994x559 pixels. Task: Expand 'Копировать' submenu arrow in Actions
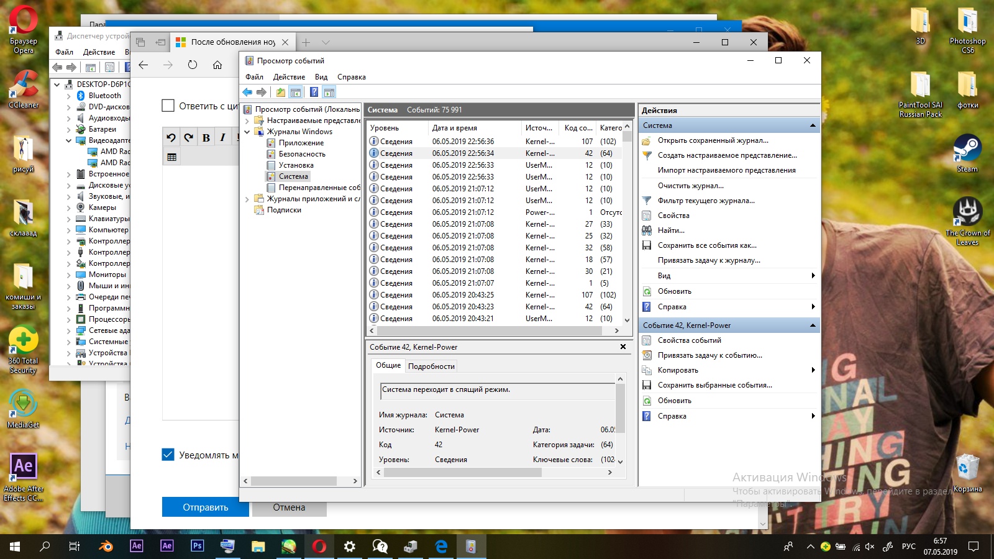coord(813,370)
